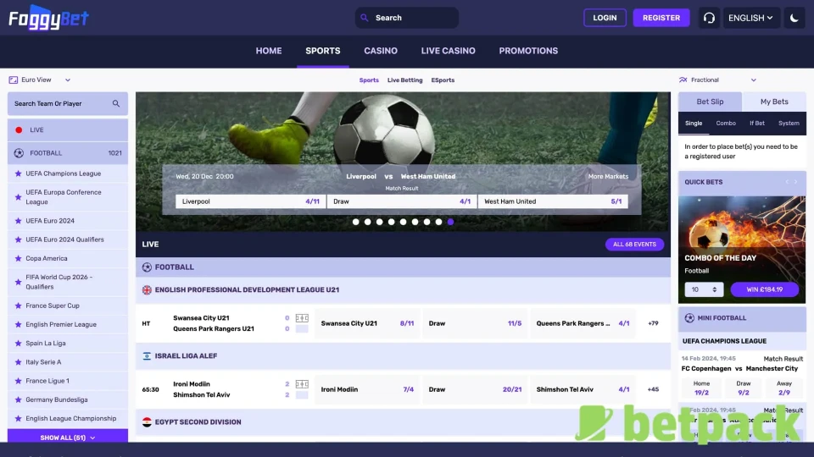Open the PROMOTIONS nav tab
The width and height of the screenshot is (814, 457).
528,51
